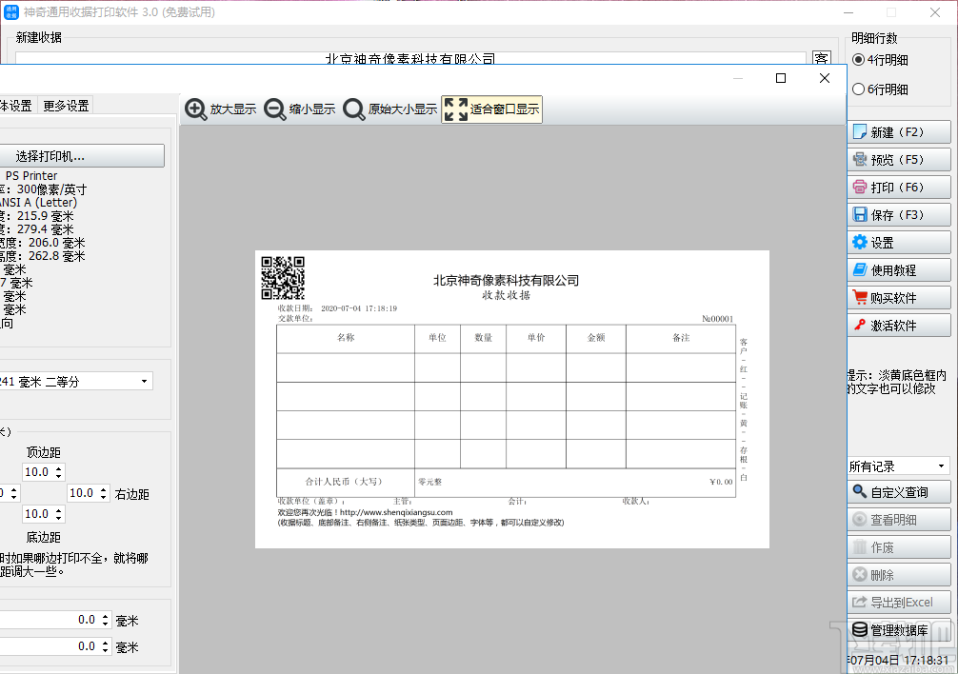
Task: Click the top margin value 10.0 field
Action: tap(38, 472)
